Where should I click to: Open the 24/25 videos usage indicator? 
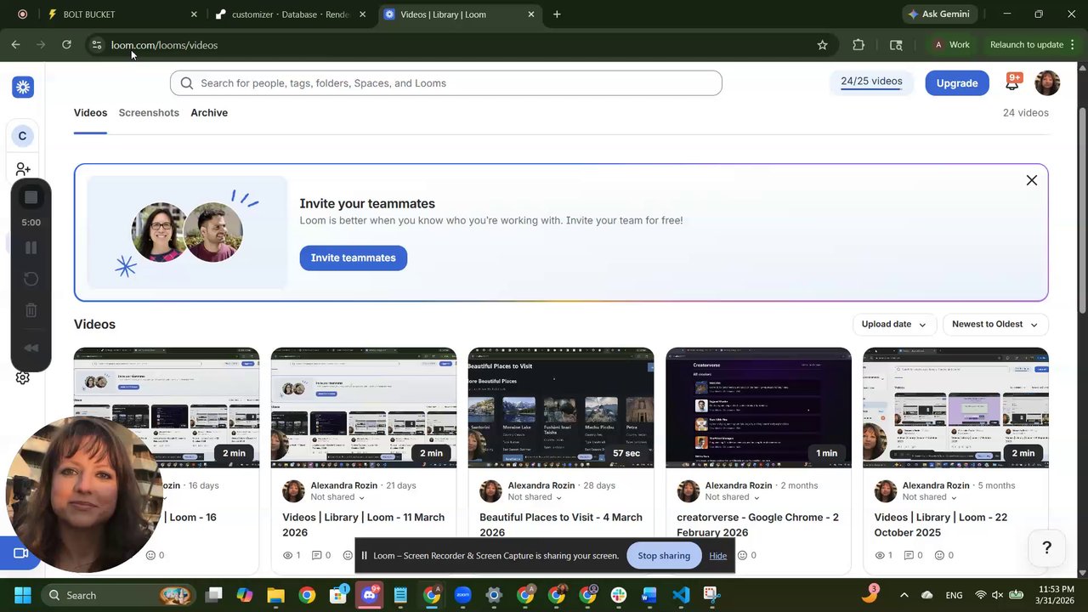coord(871,82)
